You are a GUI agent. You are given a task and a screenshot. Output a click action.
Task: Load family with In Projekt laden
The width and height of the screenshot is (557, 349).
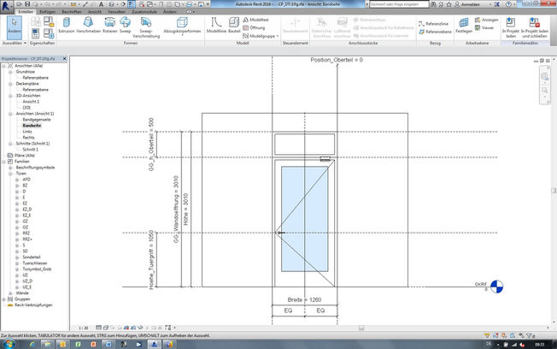click(511, 27)
